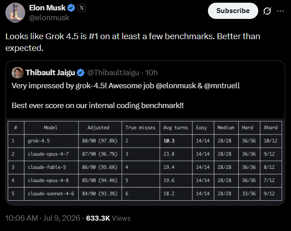The height and width of the screenshot is (231, 291).
Task: Click the @elonmusk mention in quoted tweet
Action: point(176,86)
